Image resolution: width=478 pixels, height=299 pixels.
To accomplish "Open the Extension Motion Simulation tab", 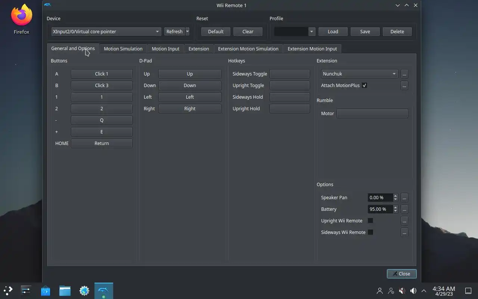I will 248,49.
